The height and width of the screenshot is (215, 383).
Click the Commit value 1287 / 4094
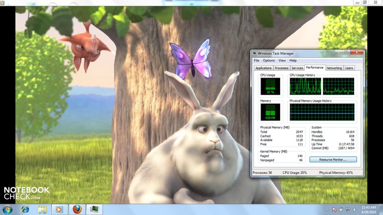(346, 148)
